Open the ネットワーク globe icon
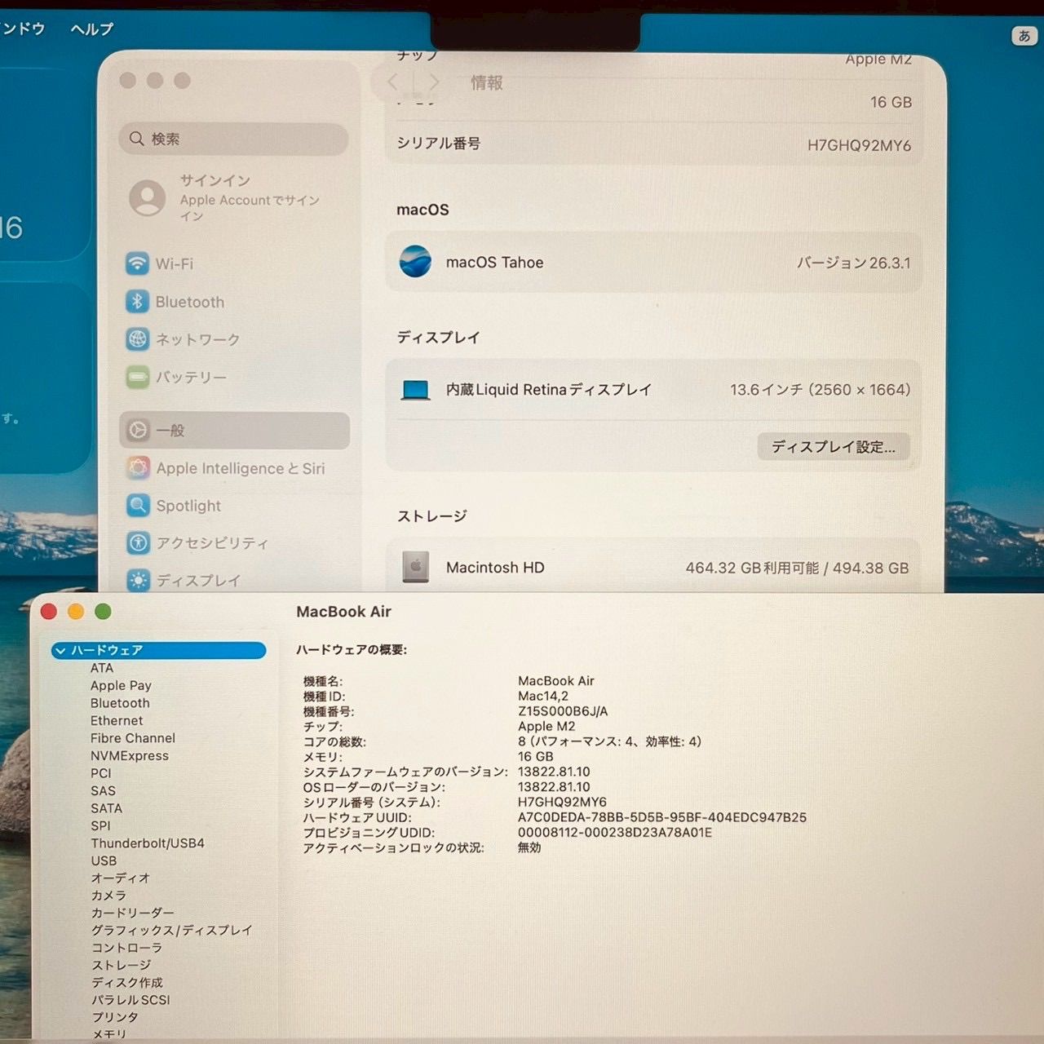 pyautogui.click(x=137, y=338)
